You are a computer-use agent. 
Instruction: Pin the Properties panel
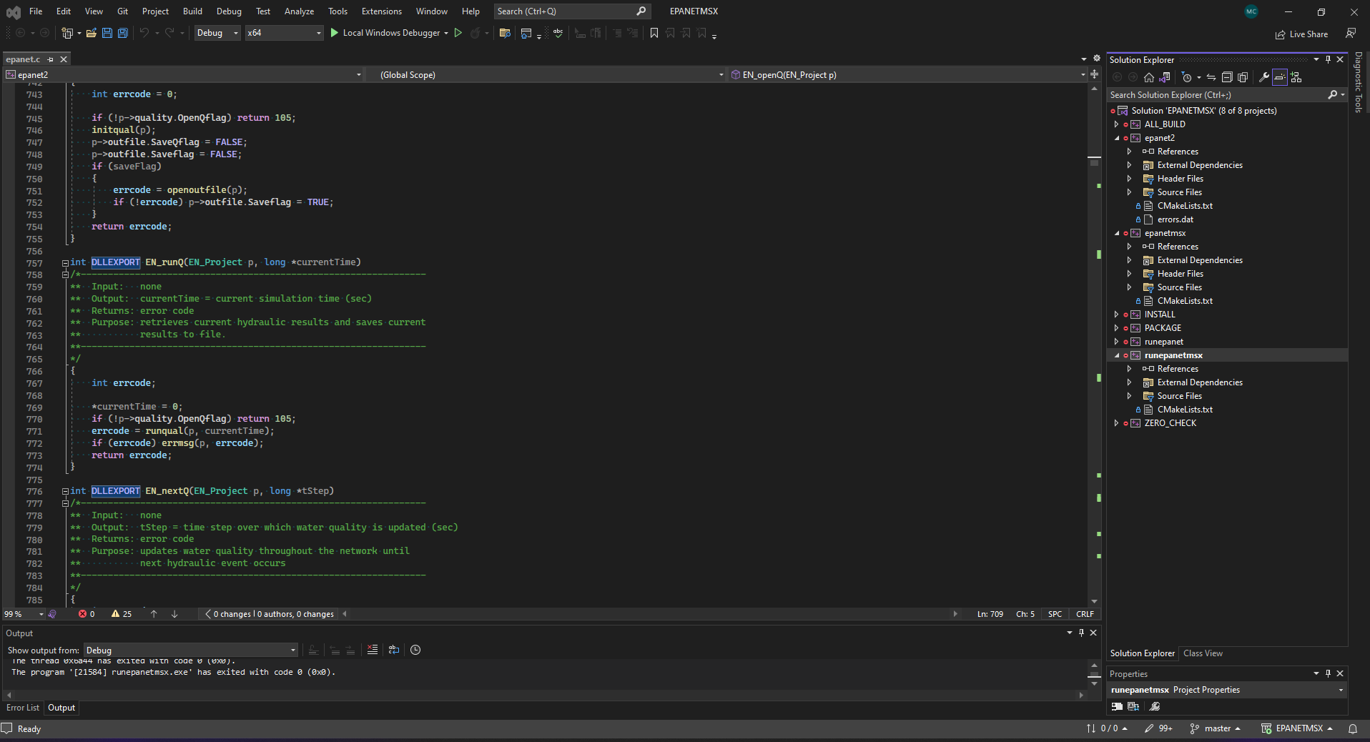[1328, 673]
